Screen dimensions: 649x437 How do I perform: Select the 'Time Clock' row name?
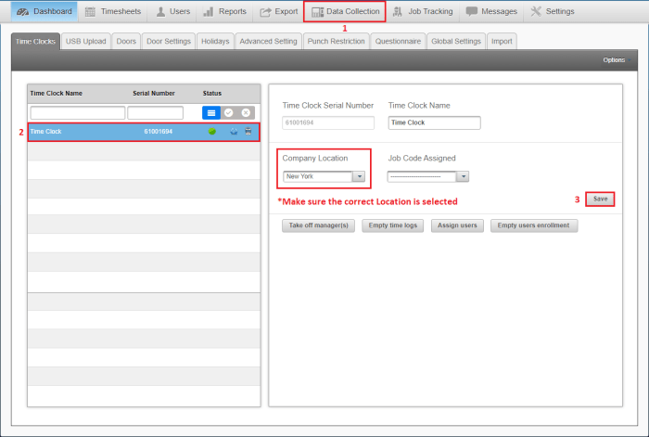point(46,132)
